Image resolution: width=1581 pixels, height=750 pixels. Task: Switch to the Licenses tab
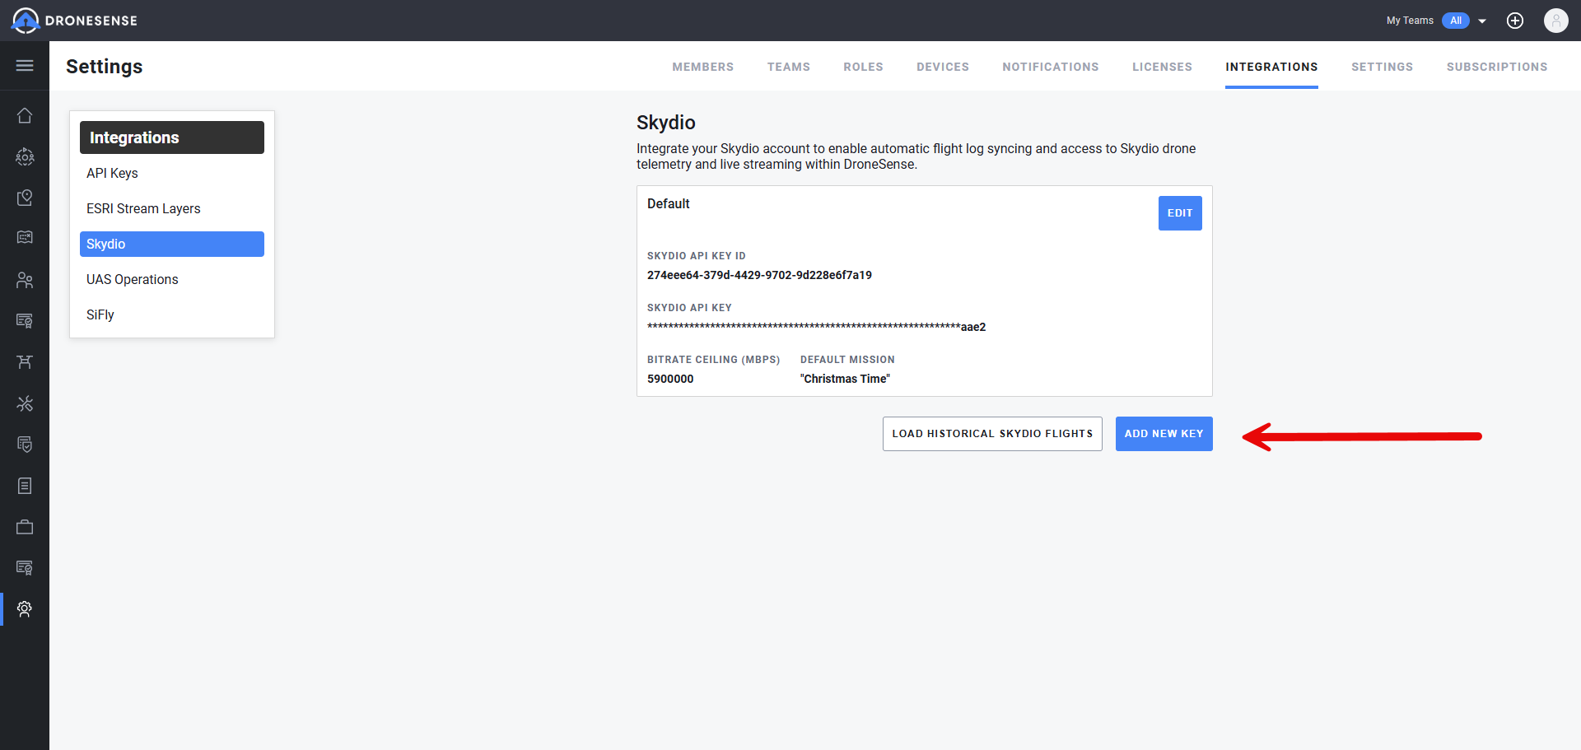[x=1162, y=67]
